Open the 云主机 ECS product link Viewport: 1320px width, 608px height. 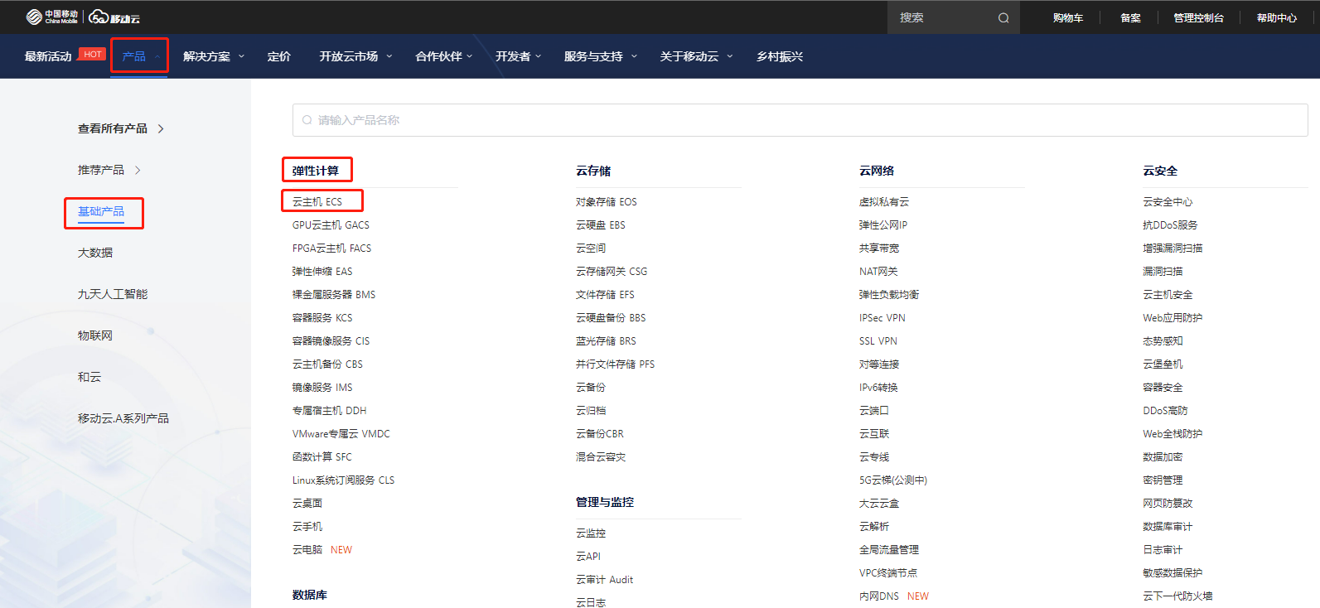(x=317, y=202)
